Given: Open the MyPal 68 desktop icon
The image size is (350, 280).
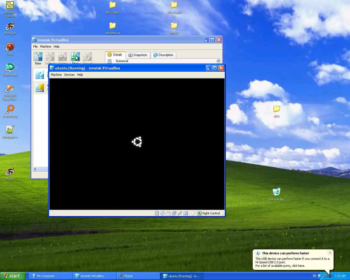Looking at the screenshot, I should [10, 28].
